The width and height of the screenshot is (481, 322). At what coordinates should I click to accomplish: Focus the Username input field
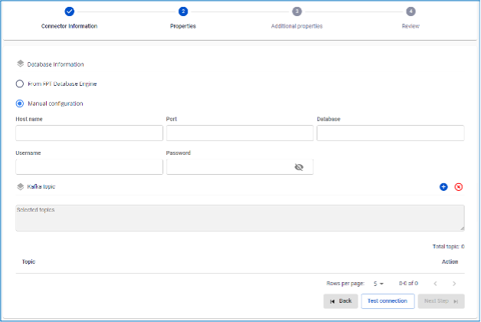tap(90, 166)
